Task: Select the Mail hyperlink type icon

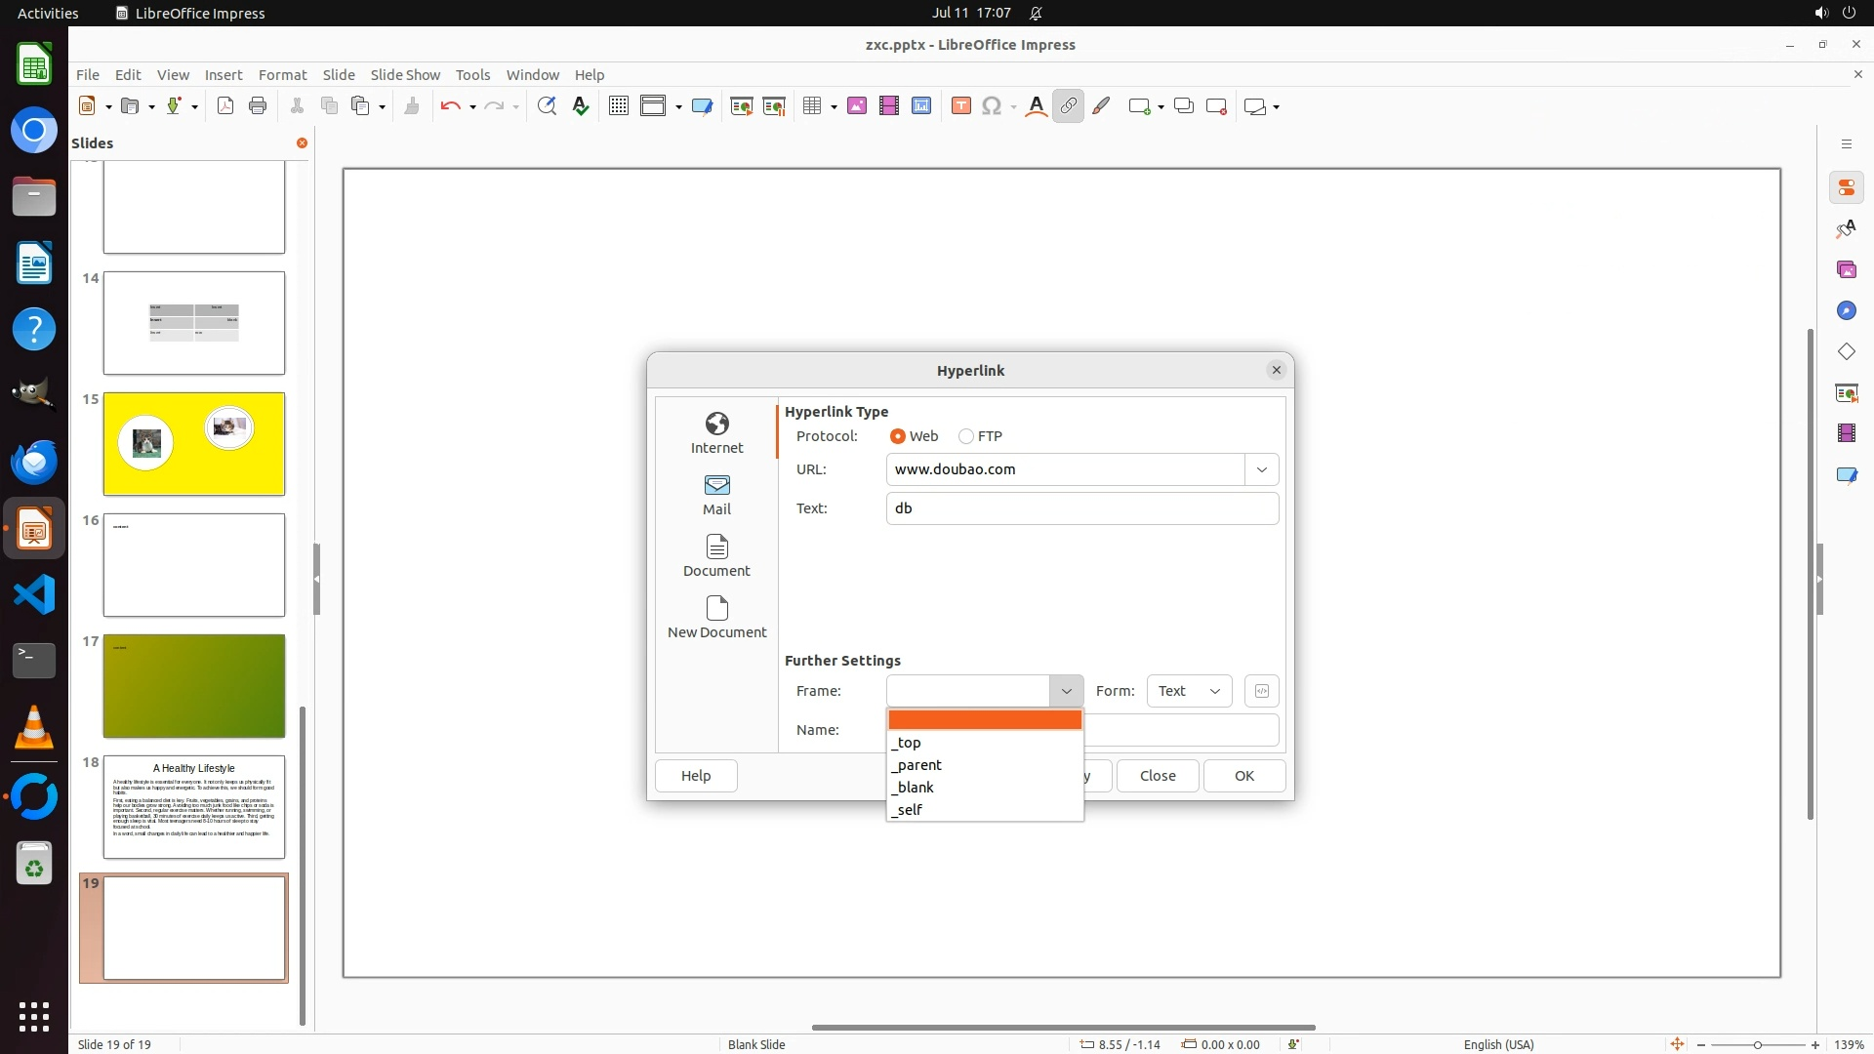Action: point(716,494)
